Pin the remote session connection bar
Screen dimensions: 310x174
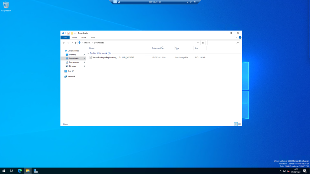[115, 2]
